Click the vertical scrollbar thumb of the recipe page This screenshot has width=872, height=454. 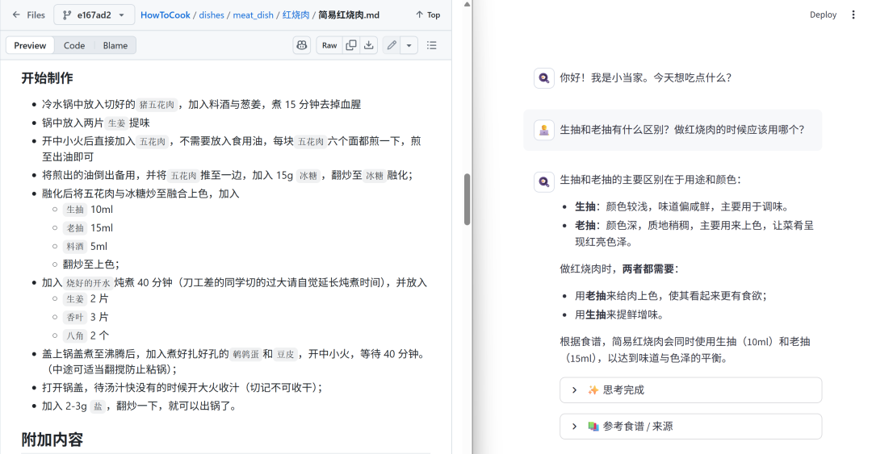tap(467, 199)
